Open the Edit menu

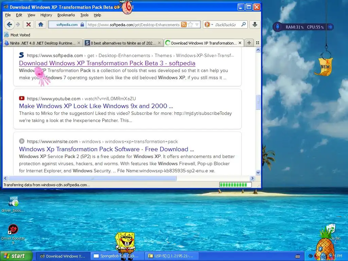(19, 15)
